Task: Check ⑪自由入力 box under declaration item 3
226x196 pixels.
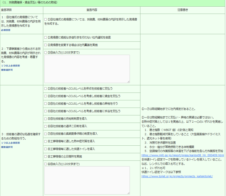Action: click(46, 164)
